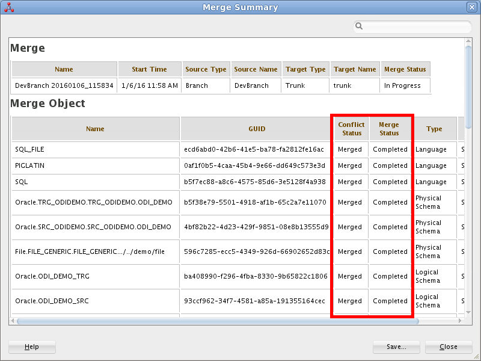
Task: Click Language type in SQL_FILE row
Action: click(434, 149)
